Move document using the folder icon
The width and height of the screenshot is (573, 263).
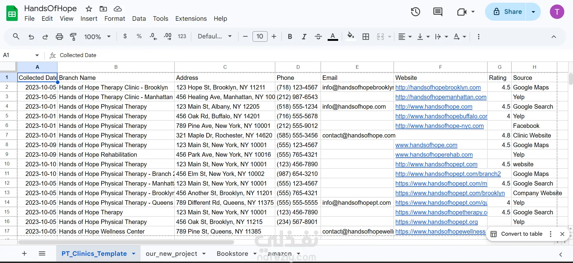click(x=103, y=9)
